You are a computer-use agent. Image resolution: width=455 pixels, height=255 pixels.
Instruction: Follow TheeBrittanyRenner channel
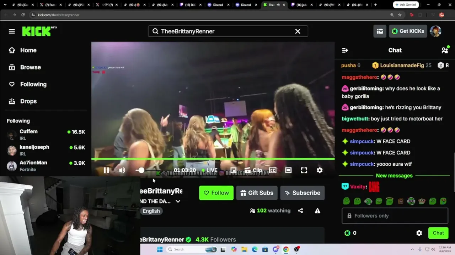(x=216, y=193)
